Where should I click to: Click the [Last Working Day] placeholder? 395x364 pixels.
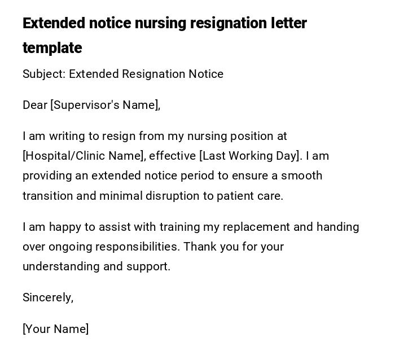(x=251, y=156)
